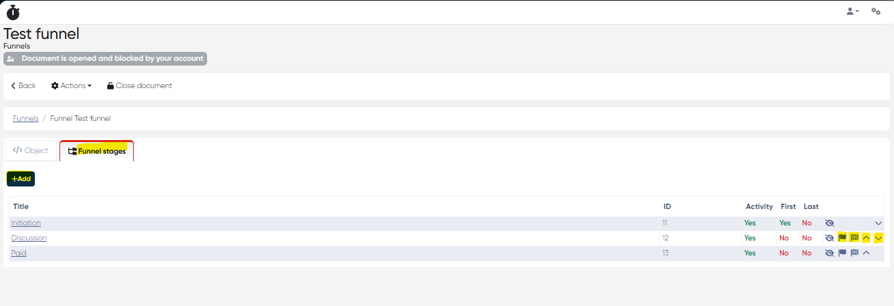
Task: Toggle visibility of the Discussion stage
Action: click(x=830, y=238)
